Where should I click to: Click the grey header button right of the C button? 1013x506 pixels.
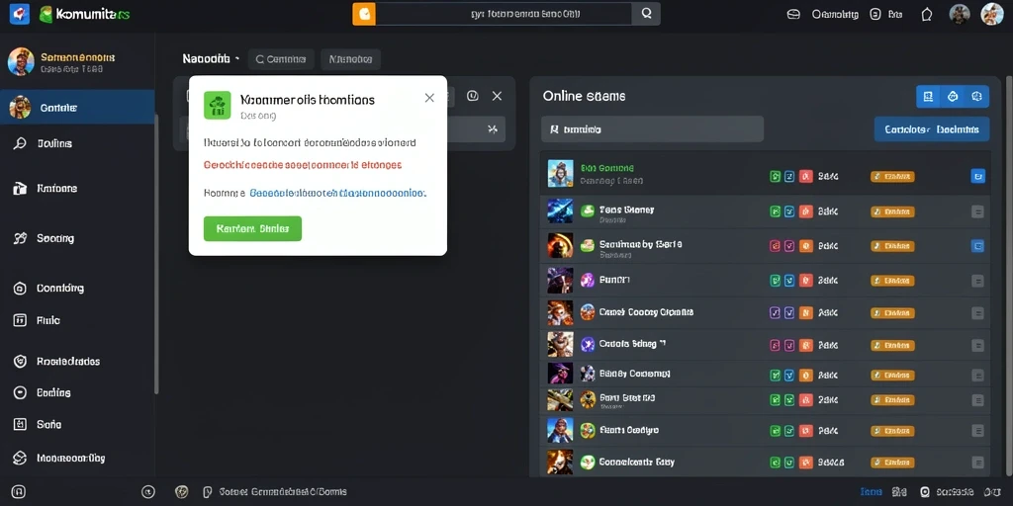350,59
